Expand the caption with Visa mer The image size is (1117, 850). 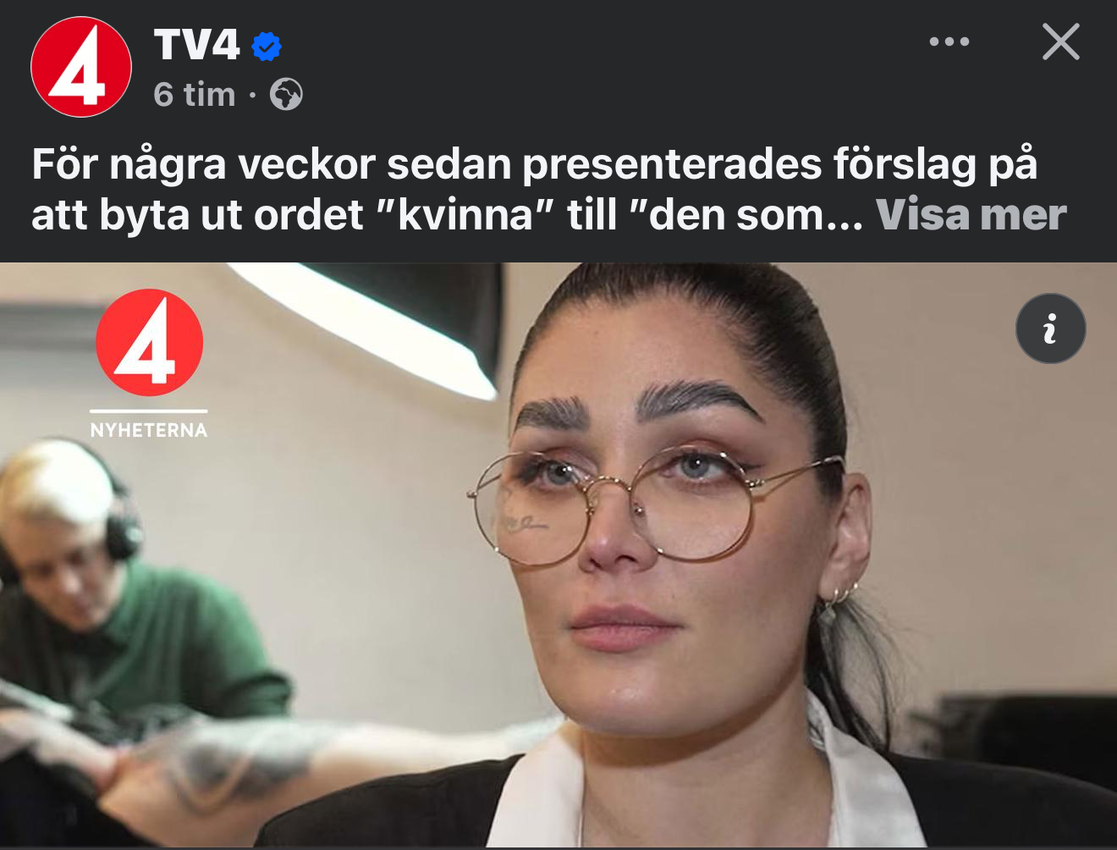pyautogui.click(x=971, y=215)
